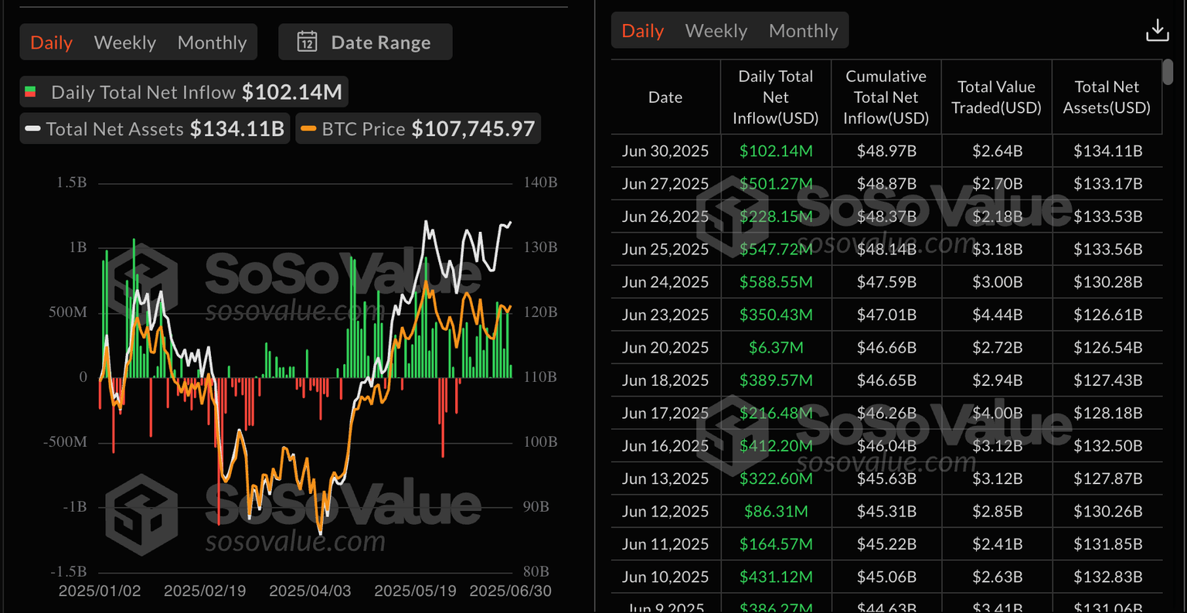Toggle the Total Net Assets legend line
The height and width of the screenshot is (613, 1187).
click(x=32, y=129)
